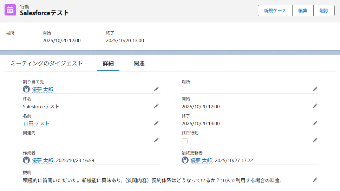
Task: Select the 詳細 tab
Action: (x=108, y=63)
